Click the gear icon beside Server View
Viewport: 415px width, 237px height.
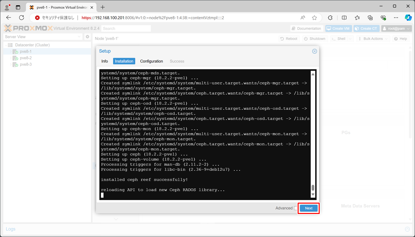click(x=87, y=37)
